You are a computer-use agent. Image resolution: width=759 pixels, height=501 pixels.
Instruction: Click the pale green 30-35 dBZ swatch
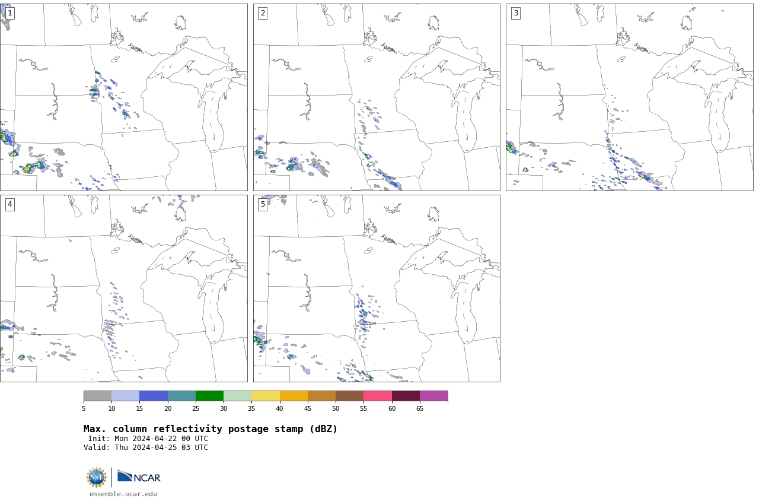pos(237,396)
